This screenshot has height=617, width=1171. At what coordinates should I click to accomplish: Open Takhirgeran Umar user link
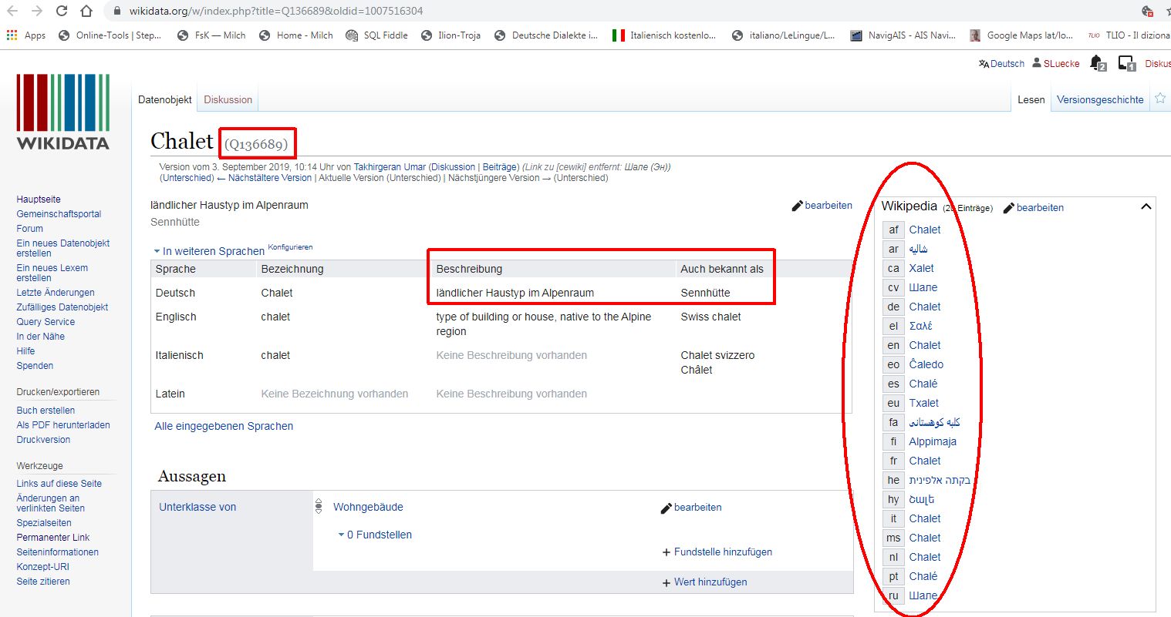click(390, 167)
